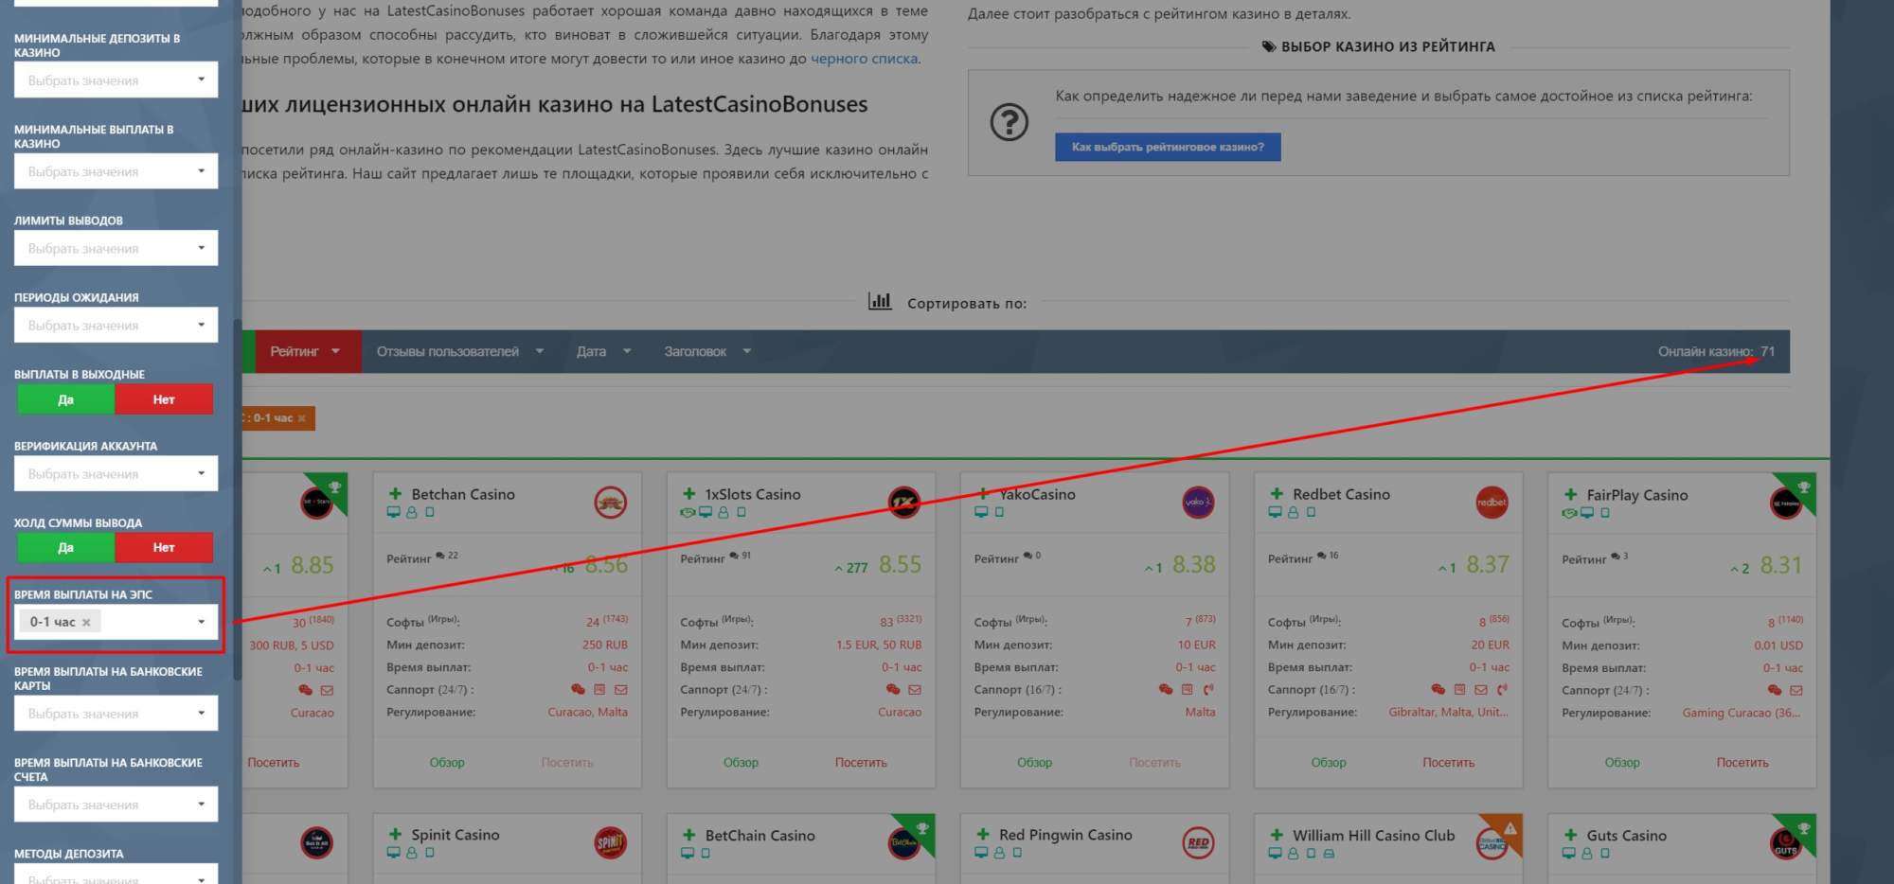Viewport: 1894px width, 884px height.
Task: Click the bar chart sort icon
Action: [880, 302]
